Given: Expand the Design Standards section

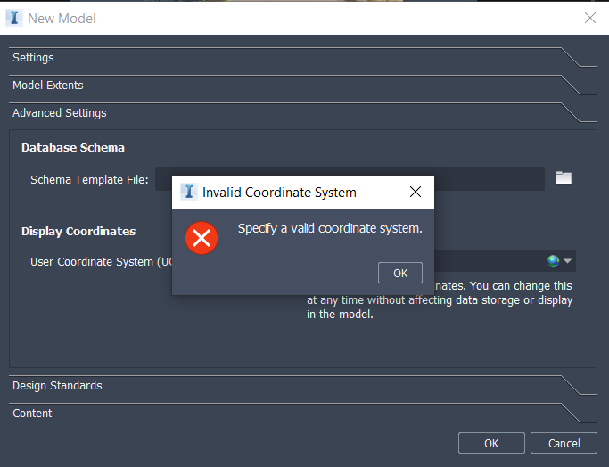Looking at the screenshot, I should pyautogui.click(x=57, y=386).
